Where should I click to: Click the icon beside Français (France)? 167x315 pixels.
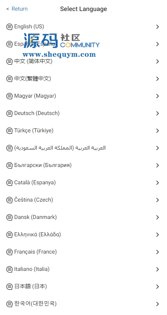[9, 252]
